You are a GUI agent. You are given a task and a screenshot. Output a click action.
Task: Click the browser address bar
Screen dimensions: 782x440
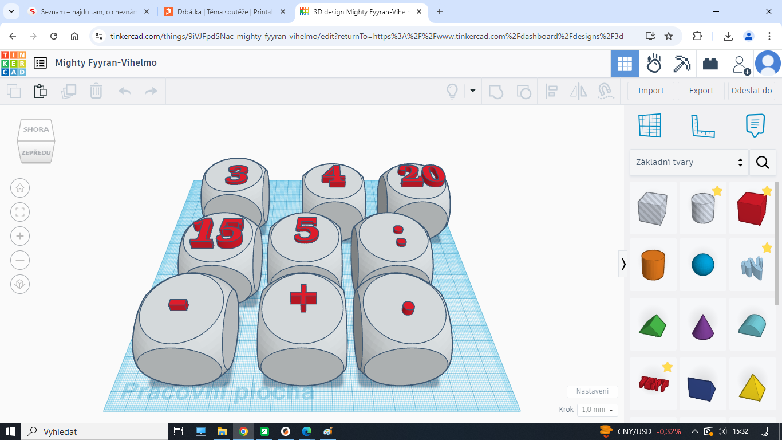[366, 36]
